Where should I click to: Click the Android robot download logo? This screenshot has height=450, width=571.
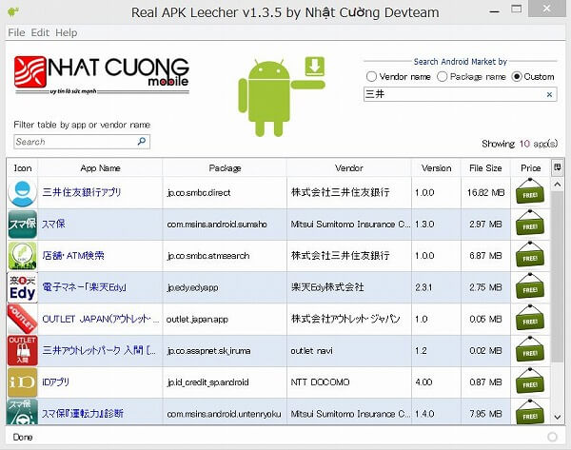[x=281, y=84]
